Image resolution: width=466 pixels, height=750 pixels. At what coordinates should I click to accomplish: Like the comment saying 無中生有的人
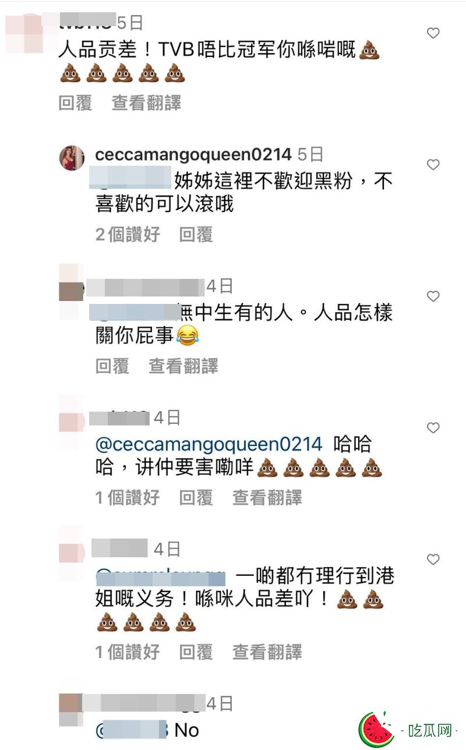coord(433,296)
